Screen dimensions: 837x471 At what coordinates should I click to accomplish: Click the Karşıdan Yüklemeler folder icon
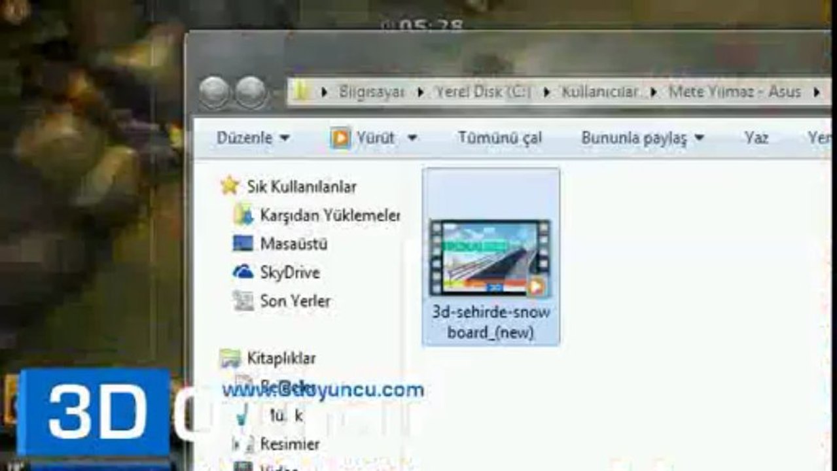point(243,215)
